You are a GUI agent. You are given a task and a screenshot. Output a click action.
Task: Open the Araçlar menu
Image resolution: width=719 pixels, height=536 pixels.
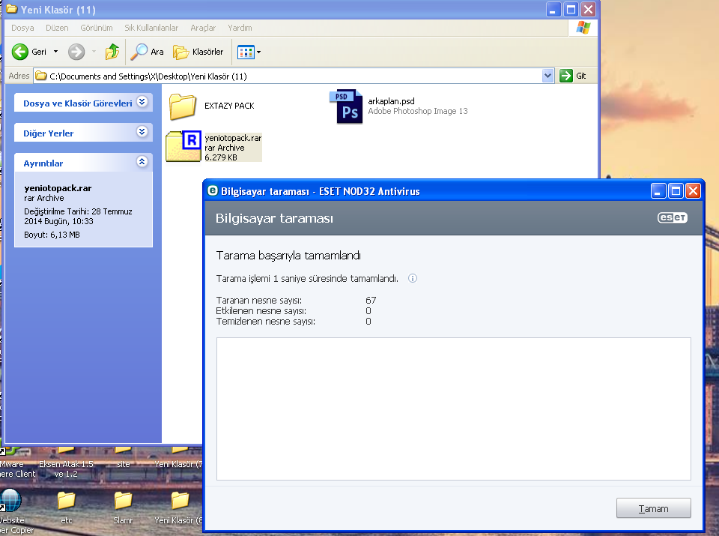click(x=203, y=28)
